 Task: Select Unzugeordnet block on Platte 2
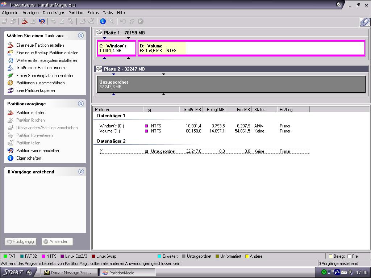(x=231, y=84)
